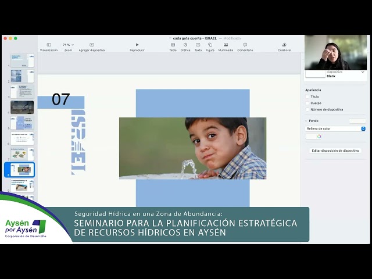The width and height of the screenshot is (372, 279).
Task: Click the Apariencia section heading
Action: click(313, 90)
